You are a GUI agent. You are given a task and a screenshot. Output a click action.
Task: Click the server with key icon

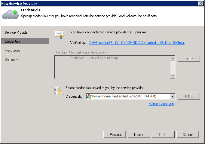pyautogui.click(x=59, y=90)
